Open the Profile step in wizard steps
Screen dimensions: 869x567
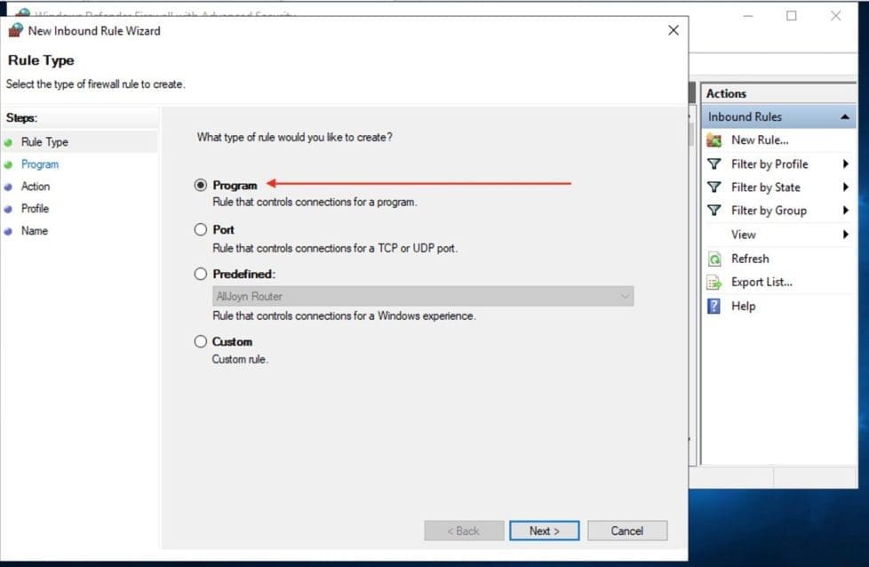coord(35,209)
